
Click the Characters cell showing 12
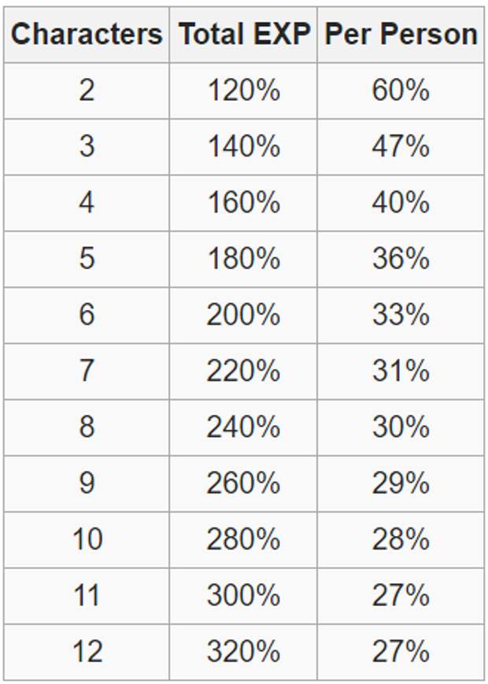86,652
